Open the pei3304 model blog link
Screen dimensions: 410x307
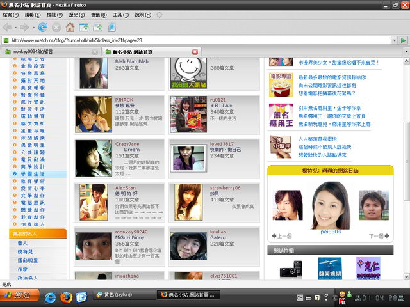(x=331, y=232)
